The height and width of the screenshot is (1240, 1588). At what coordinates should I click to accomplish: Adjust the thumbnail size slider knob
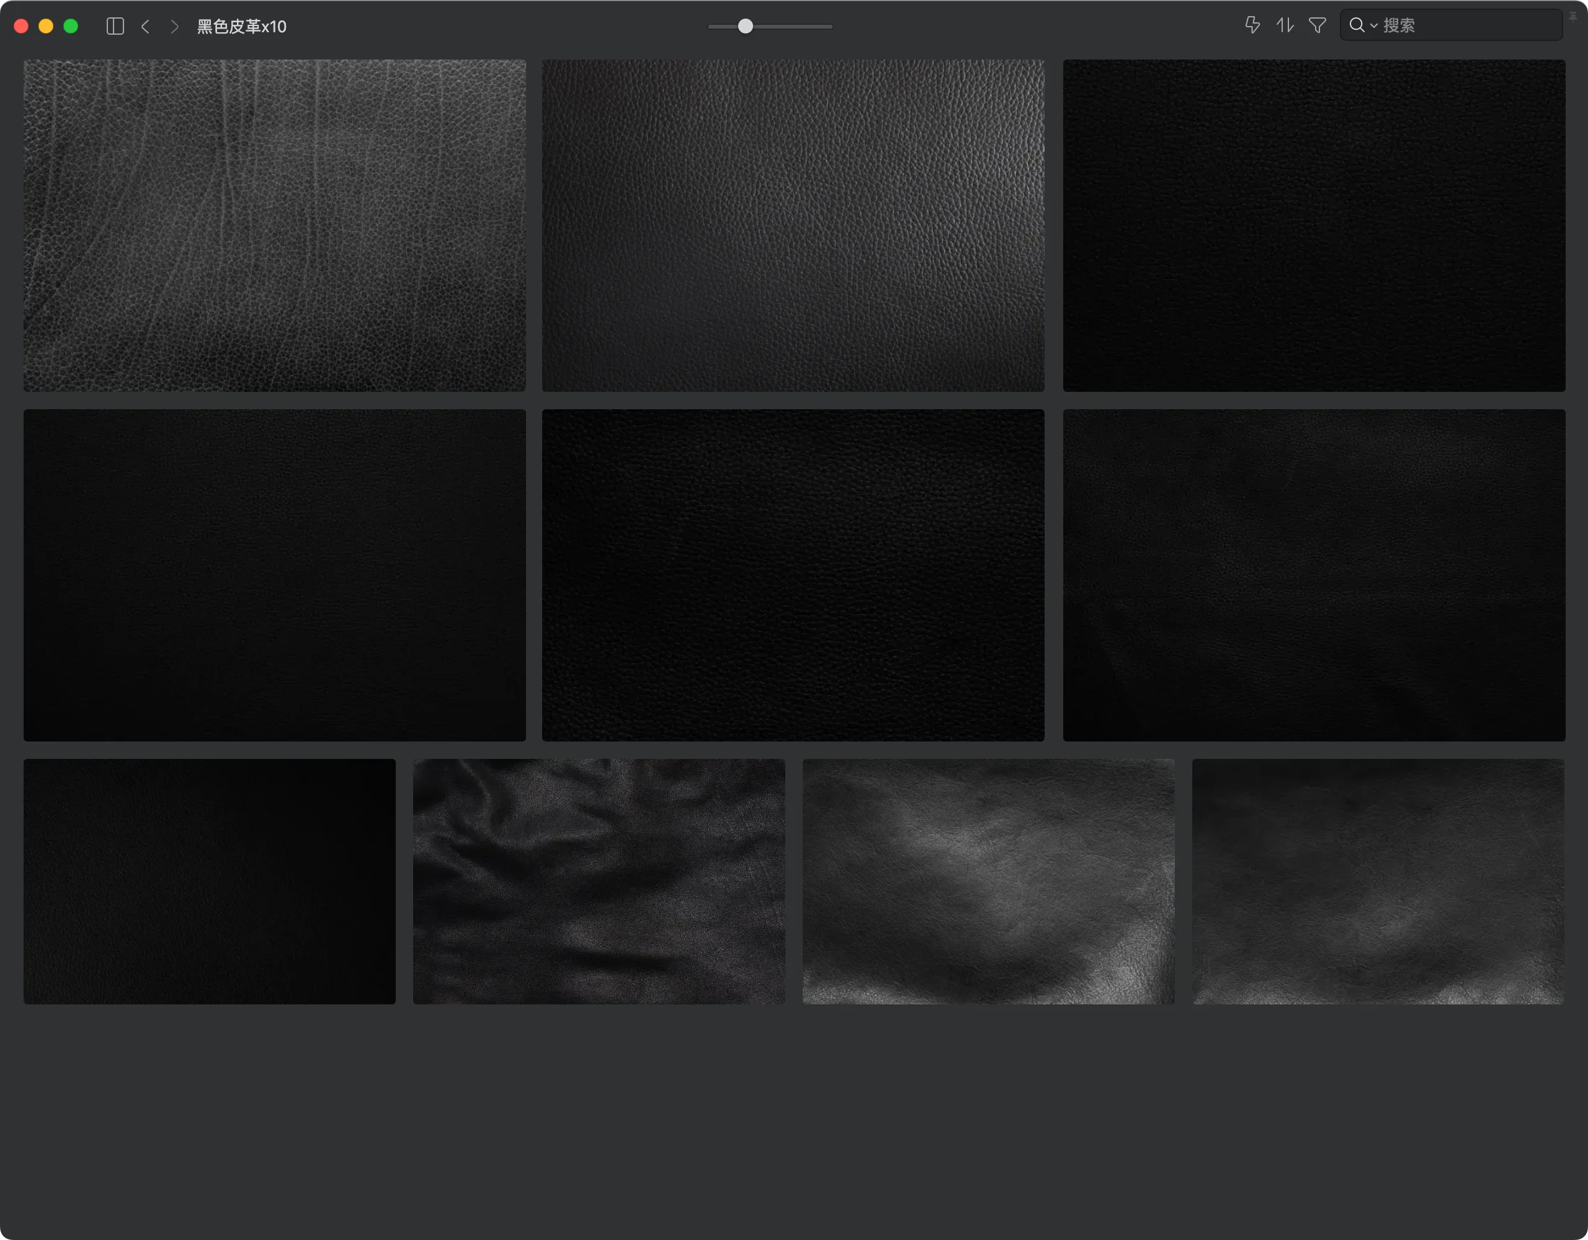(x=745, y=26)
